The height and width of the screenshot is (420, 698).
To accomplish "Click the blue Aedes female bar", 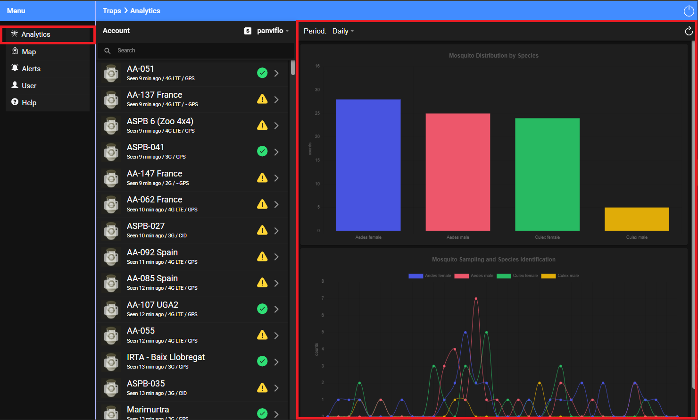I will point(368,165).
